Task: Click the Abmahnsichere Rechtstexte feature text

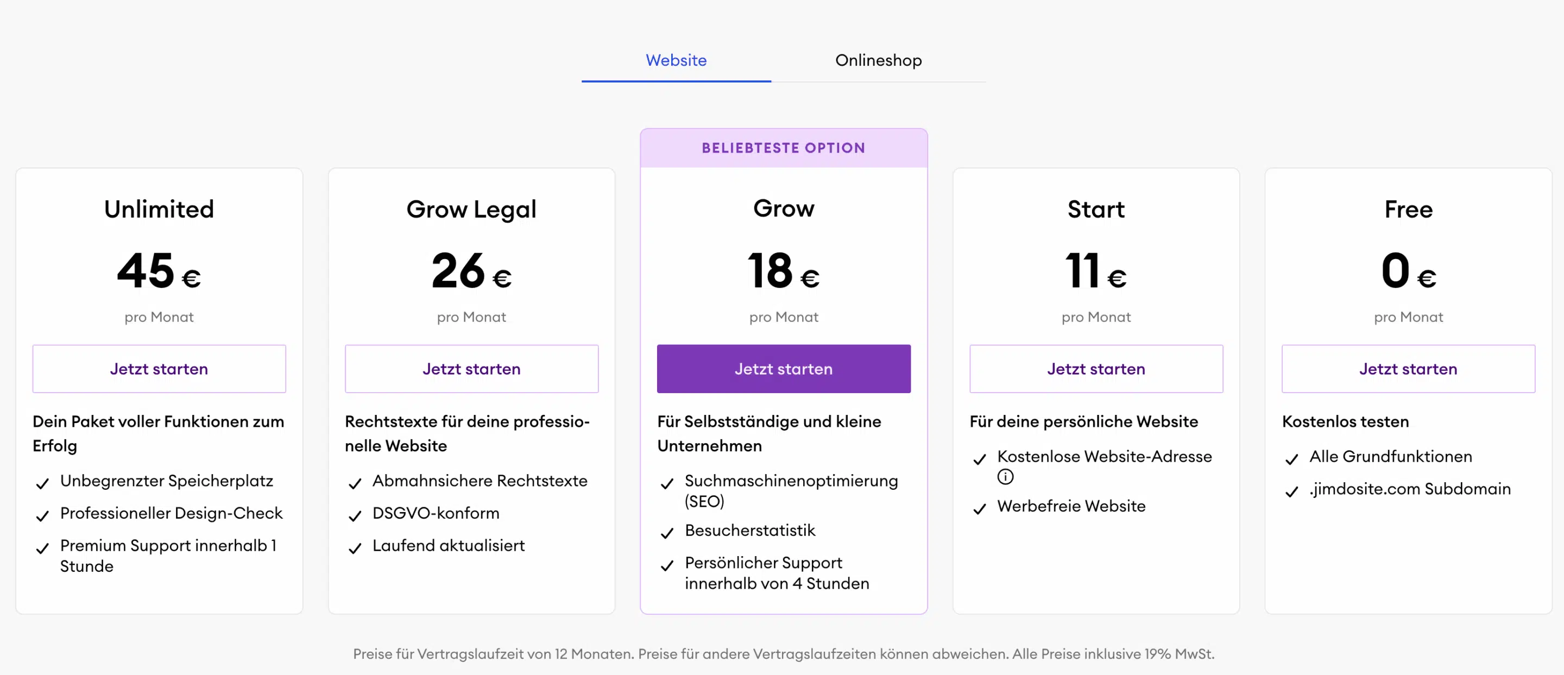Action: 480,481
